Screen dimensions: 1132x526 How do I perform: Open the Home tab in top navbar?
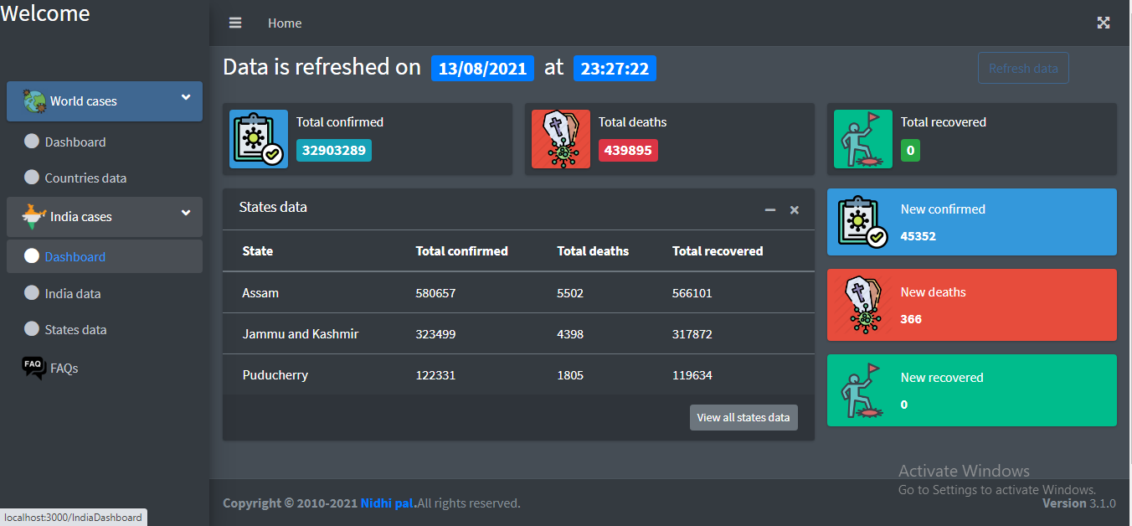click(x=285, y=23)
